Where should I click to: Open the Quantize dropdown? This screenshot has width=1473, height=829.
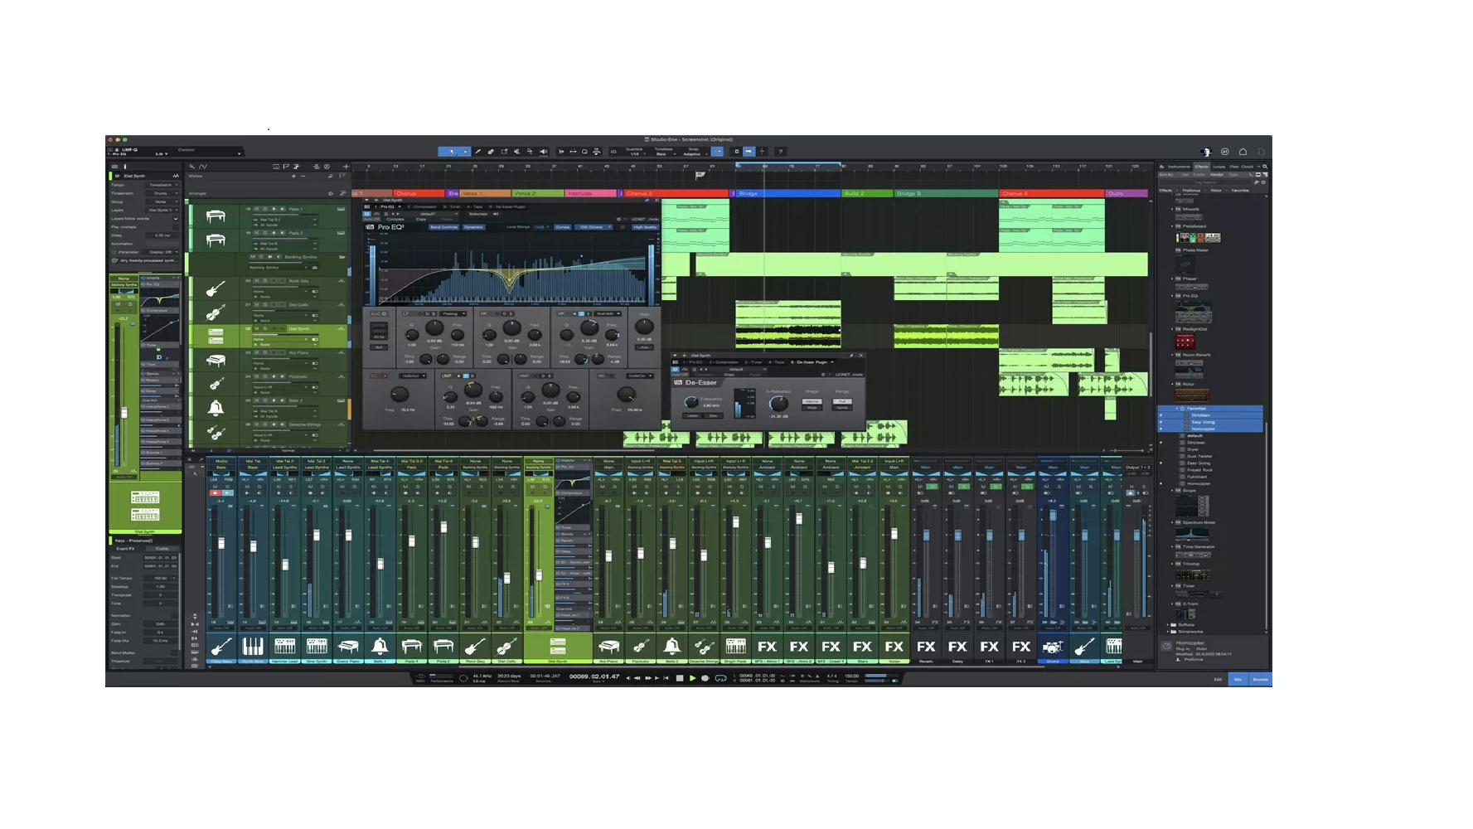pyautogui.click(x=637, y=152)
